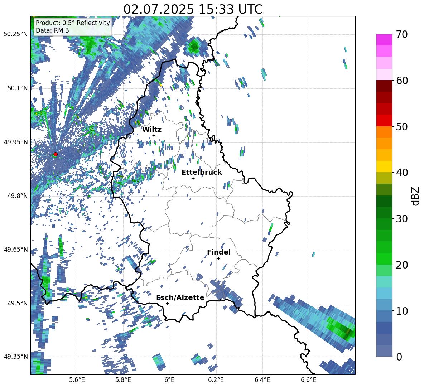Click the cross marker below Wiltz
The height and width of the screenshot is (387, 424).
(x=154, y=135)
